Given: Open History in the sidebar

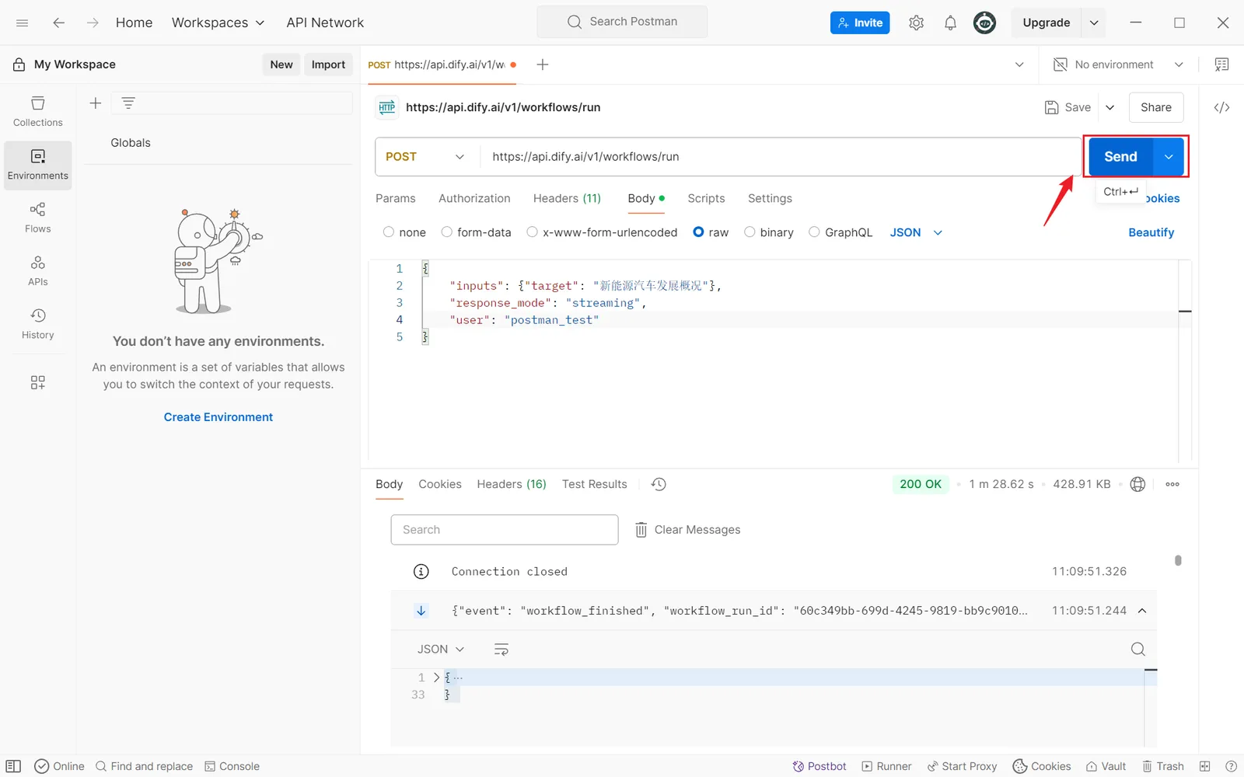Looking at the screenshot, I should point(38,324).
